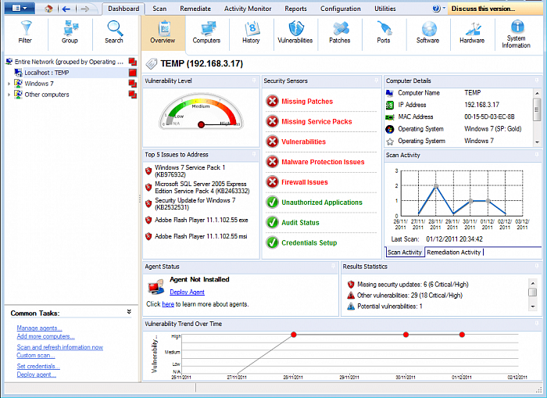
Task: Open the Configuration tab
Action: pos(341,9)
